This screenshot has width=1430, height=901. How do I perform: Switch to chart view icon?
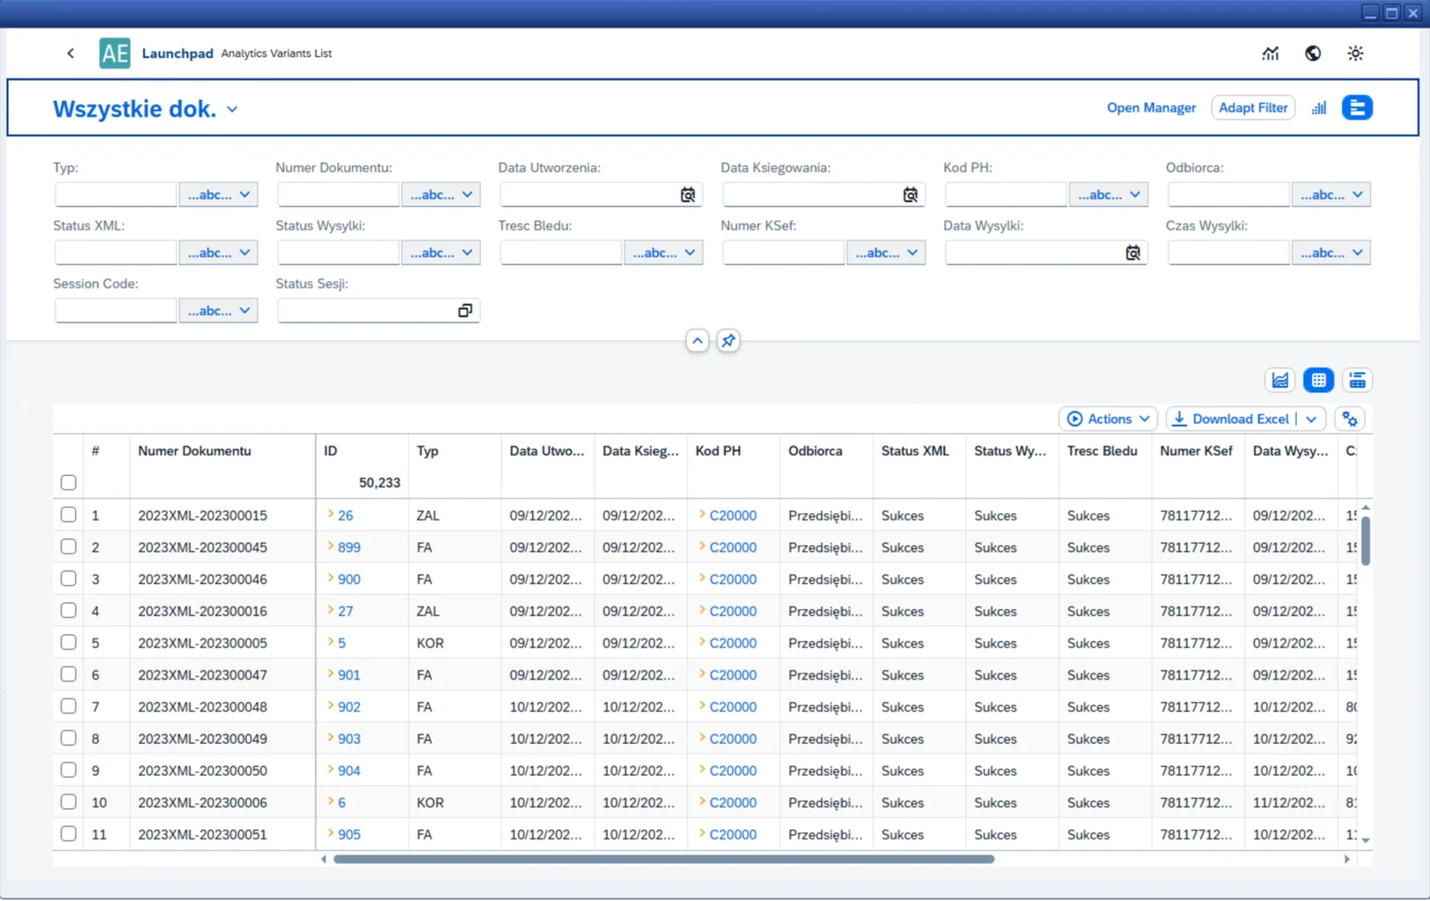point(1281,380)
